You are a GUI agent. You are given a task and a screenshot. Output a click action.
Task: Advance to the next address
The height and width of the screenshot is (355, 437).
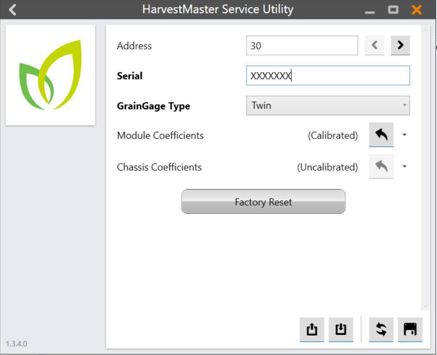pyautogui.click(x=400, y=45)
